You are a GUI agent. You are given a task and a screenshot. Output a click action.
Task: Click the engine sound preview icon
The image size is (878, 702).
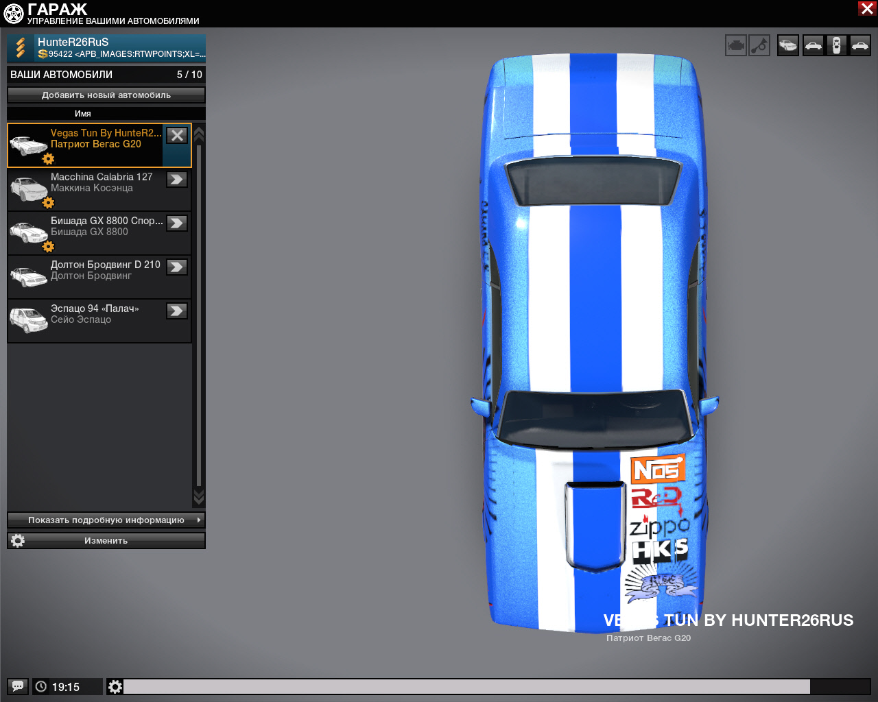(x=735, y=46)
